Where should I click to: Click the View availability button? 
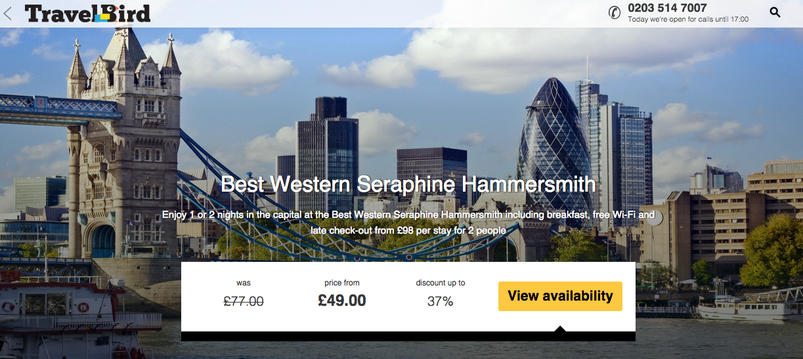tap(560, 296)
